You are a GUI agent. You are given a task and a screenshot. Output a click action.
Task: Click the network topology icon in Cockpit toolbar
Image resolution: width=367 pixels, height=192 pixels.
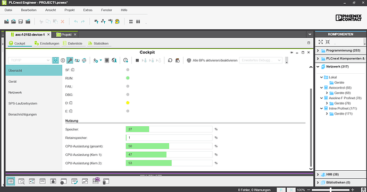coord(55,60)
